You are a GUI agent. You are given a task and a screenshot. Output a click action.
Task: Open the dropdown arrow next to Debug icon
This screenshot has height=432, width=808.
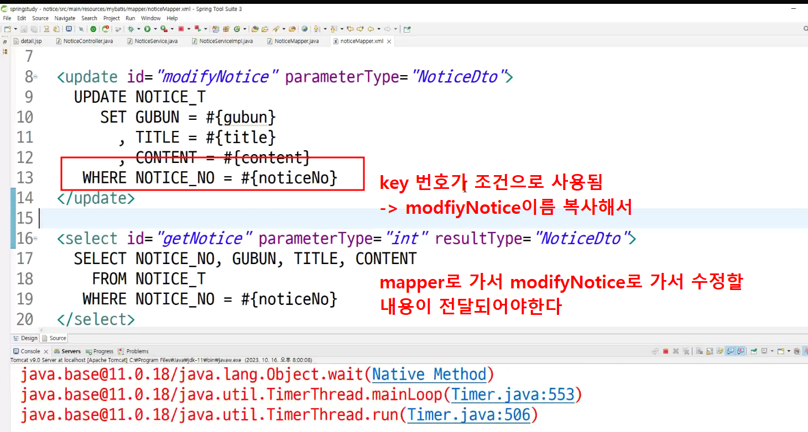pyautogui.click(x=139, y=29)
